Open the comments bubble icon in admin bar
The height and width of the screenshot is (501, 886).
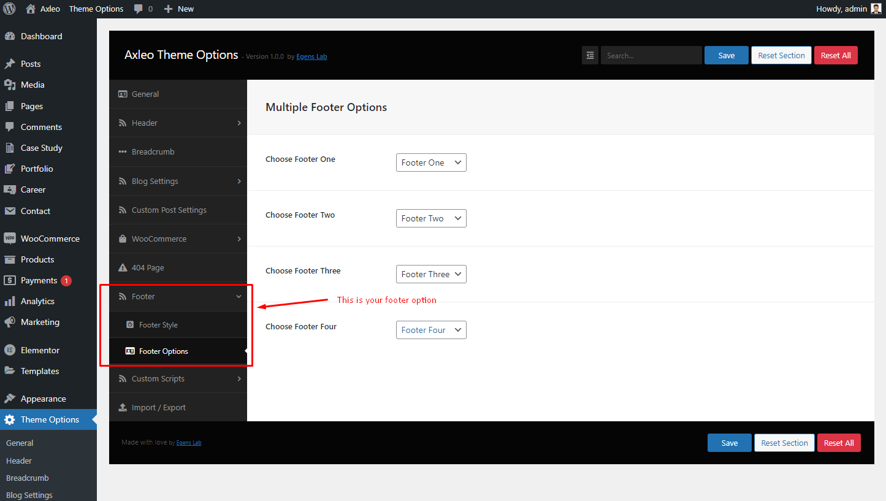139,9
